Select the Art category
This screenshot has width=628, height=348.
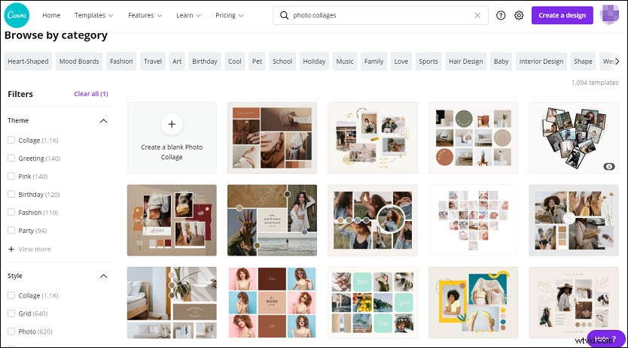[x=177, y=61]
